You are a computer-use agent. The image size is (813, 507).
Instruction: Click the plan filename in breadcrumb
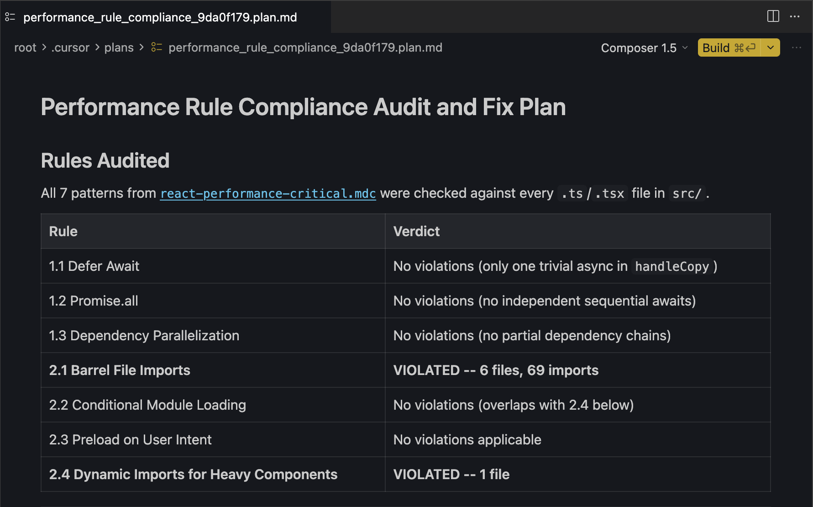(305, 48)
